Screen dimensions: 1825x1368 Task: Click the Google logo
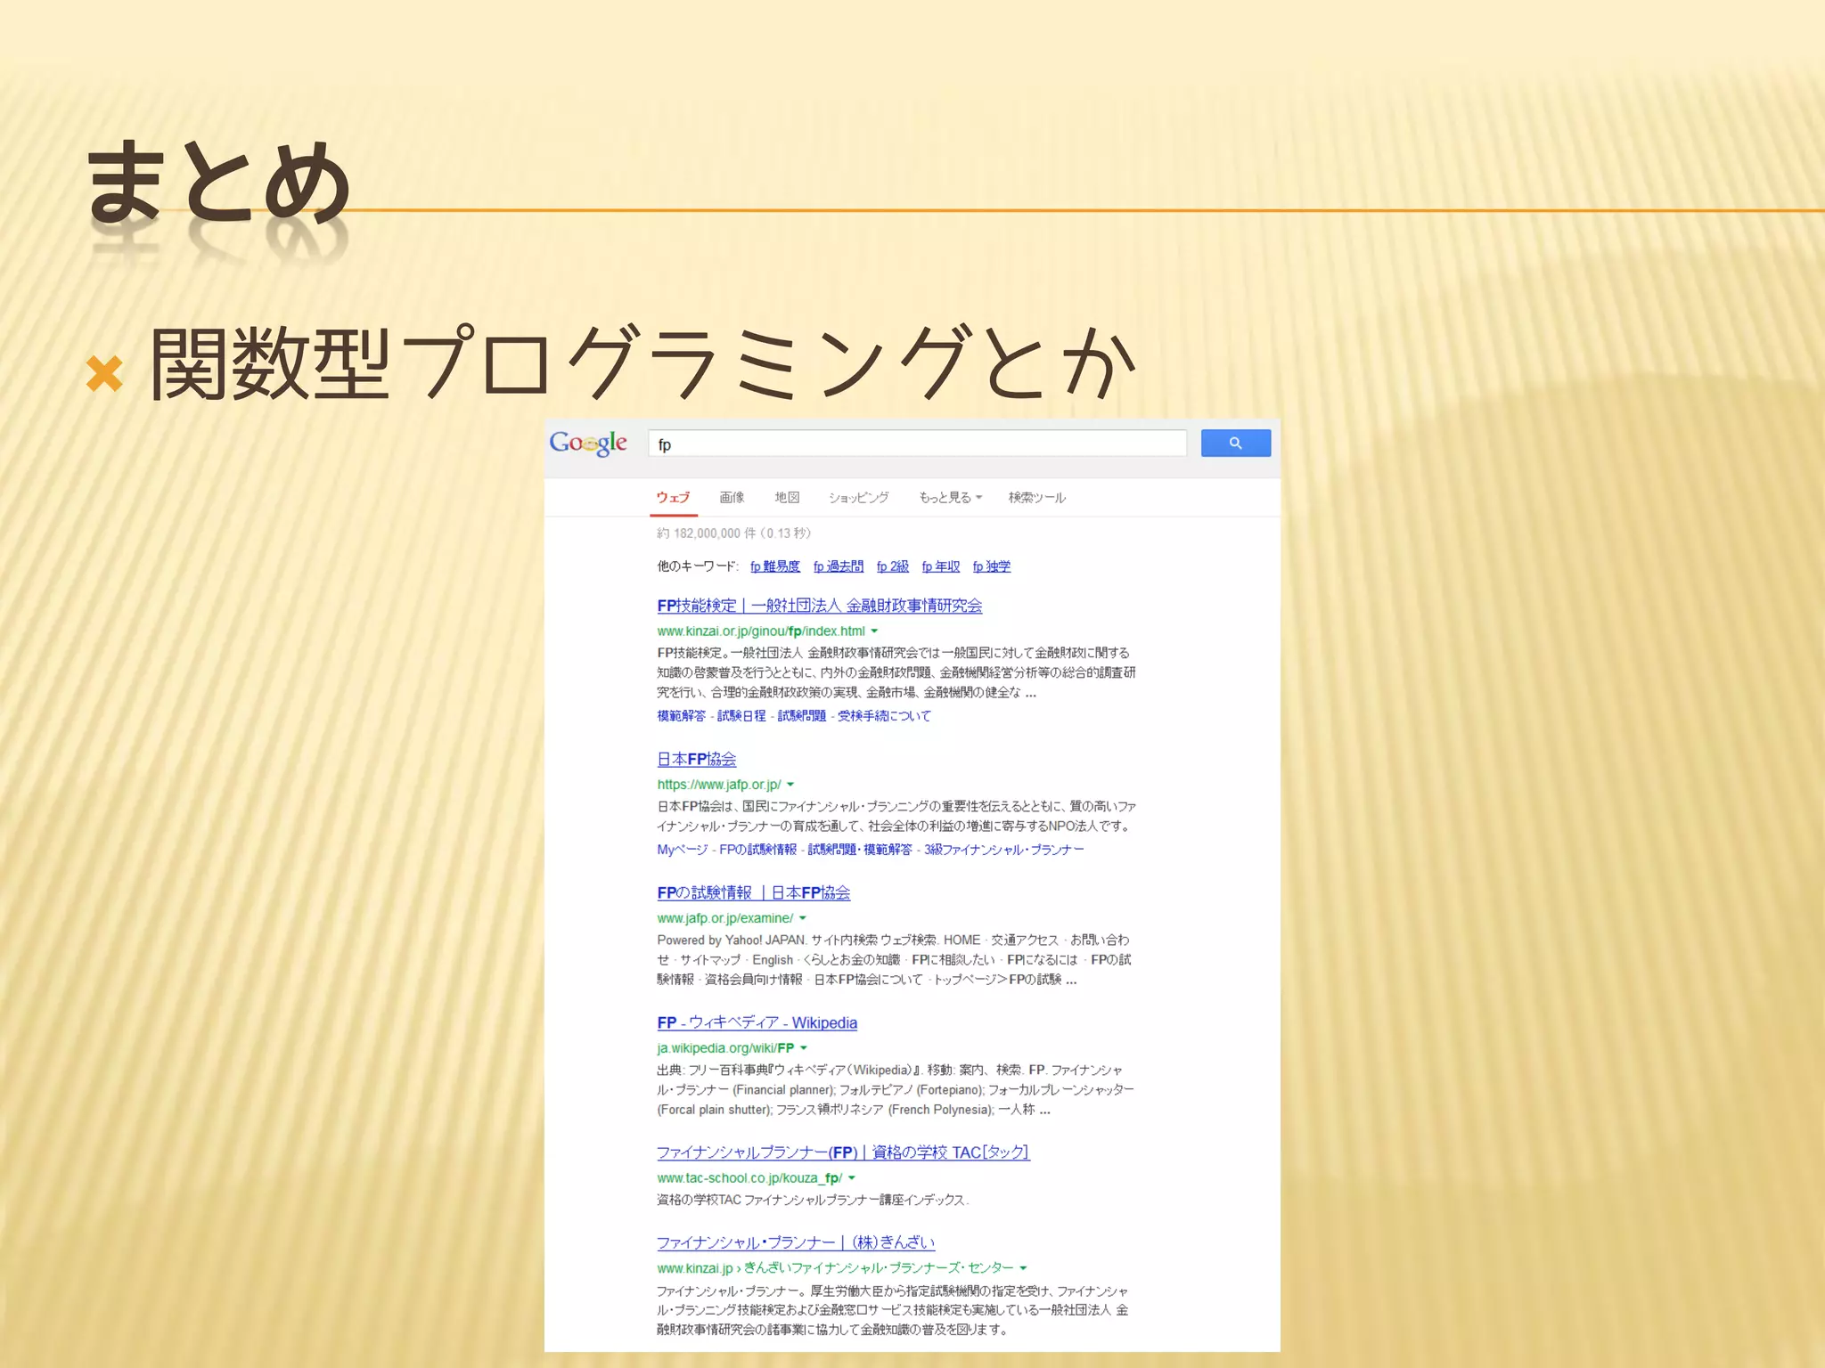(x=588, y=443)
